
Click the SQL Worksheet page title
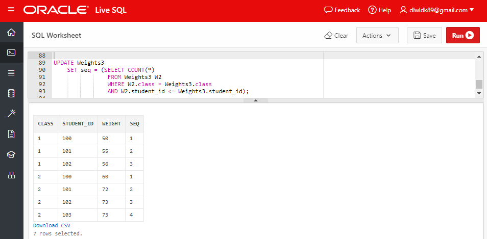57,35
